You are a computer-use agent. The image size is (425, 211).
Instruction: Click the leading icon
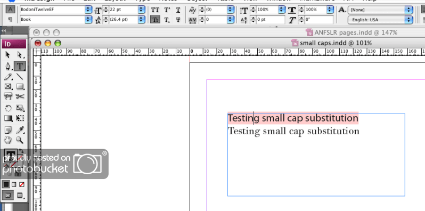pyautogui.click(x=97, y=20)
